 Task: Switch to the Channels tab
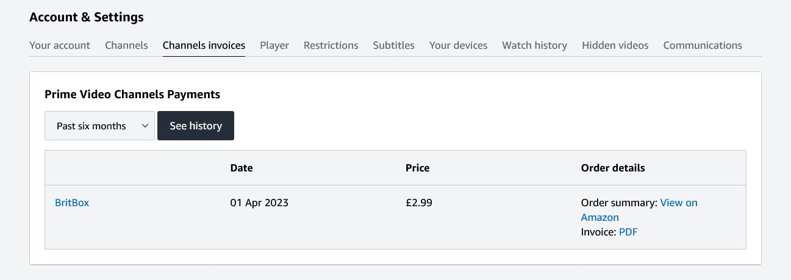point(126,45)
